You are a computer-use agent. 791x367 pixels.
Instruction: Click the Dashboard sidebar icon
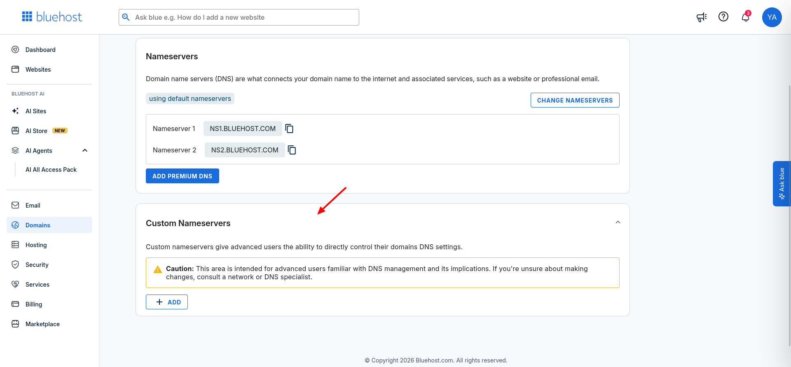(15, 49)
